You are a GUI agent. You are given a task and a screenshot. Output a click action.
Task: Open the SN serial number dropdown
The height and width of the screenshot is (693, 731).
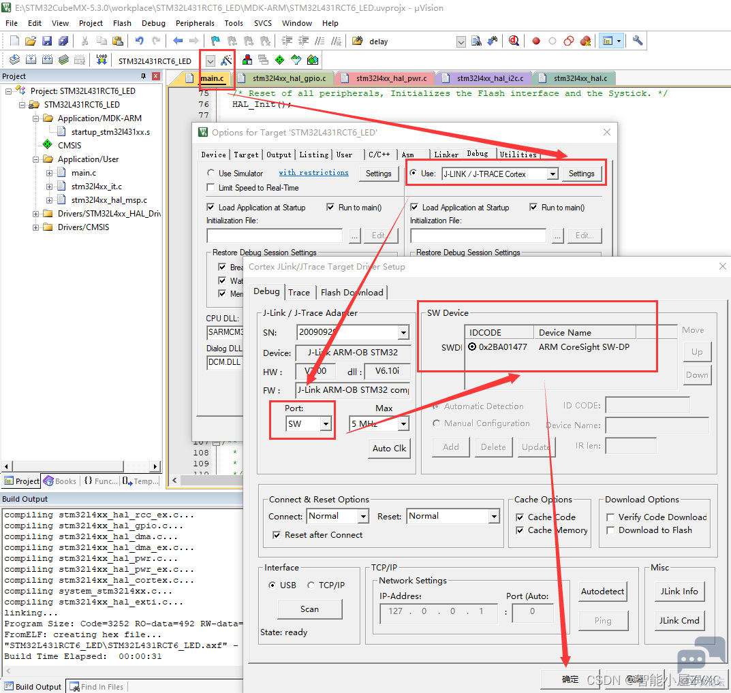pos(403,332)
